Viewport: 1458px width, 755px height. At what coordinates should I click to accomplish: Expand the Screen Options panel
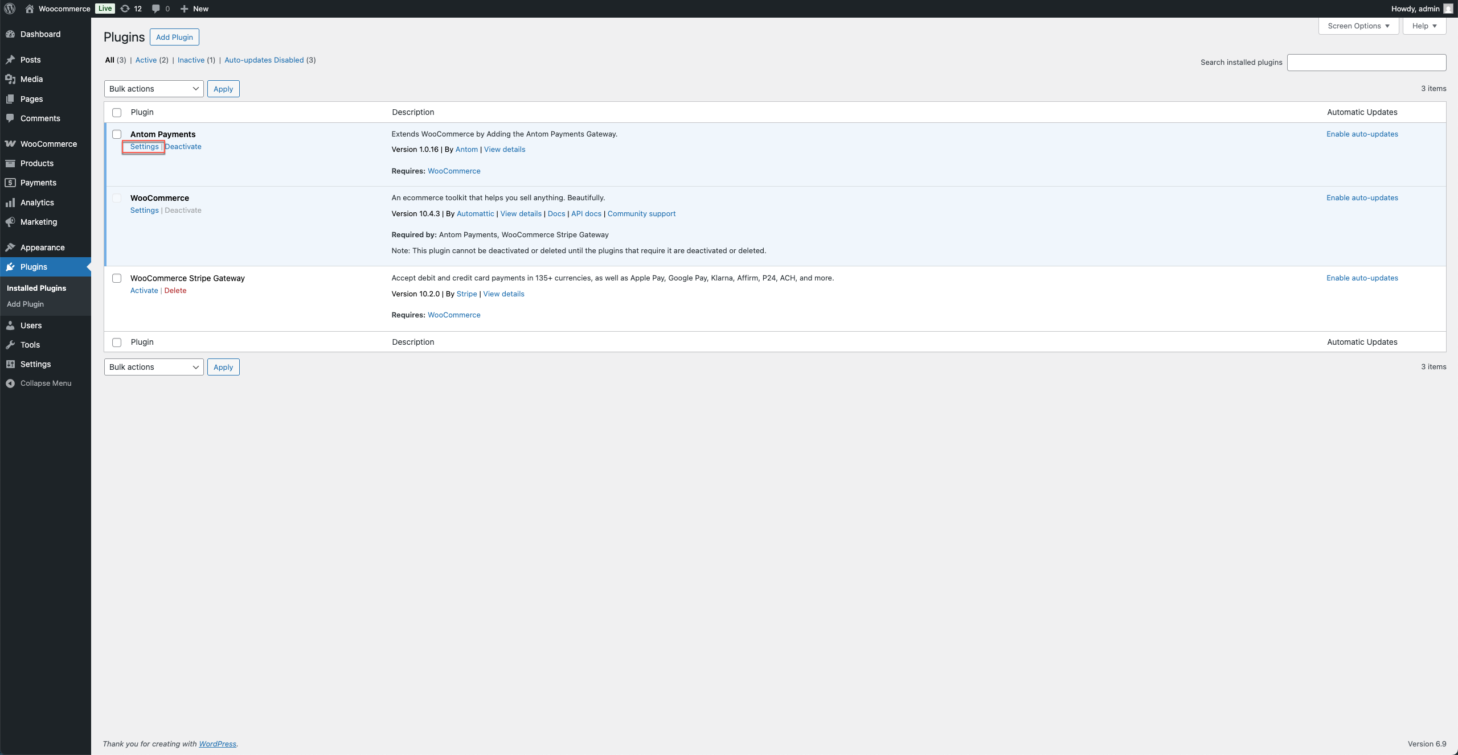[1358, 26]
